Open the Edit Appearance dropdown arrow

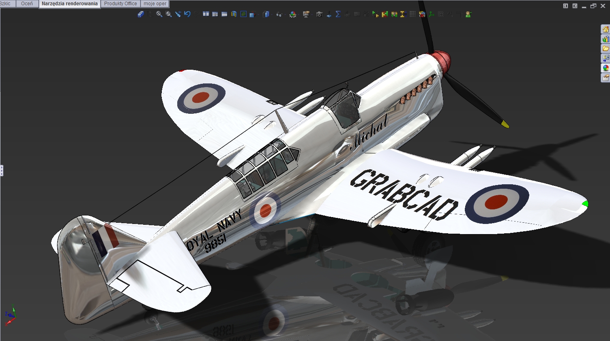299,15
